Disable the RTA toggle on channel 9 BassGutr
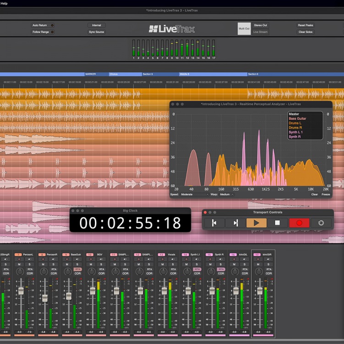344x344 pixels. [78, 269]
